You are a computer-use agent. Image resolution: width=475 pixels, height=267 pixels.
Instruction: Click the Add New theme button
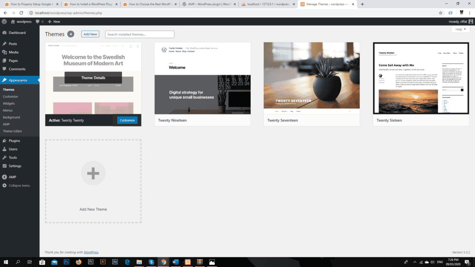click(90, 34)
